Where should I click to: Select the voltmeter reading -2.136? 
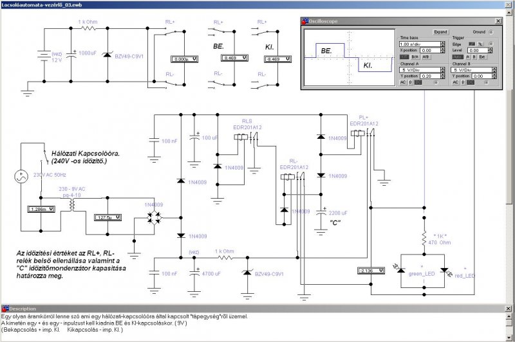tap(371, 271)
